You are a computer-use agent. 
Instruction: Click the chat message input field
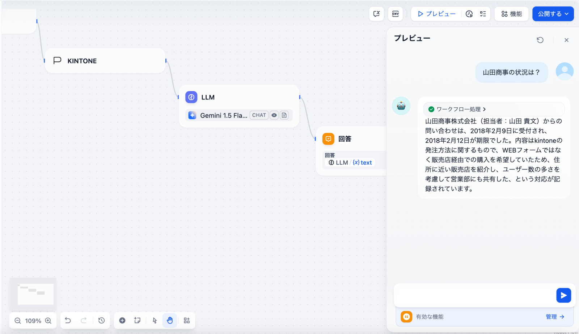pyautogui.click(x=470, y=295)
